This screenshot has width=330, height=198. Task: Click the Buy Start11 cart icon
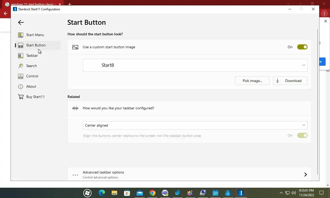[x=21, y=97]
